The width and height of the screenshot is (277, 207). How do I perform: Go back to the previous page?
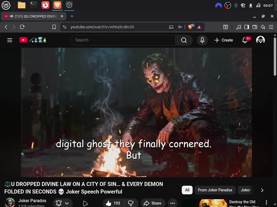coord(6,27)
